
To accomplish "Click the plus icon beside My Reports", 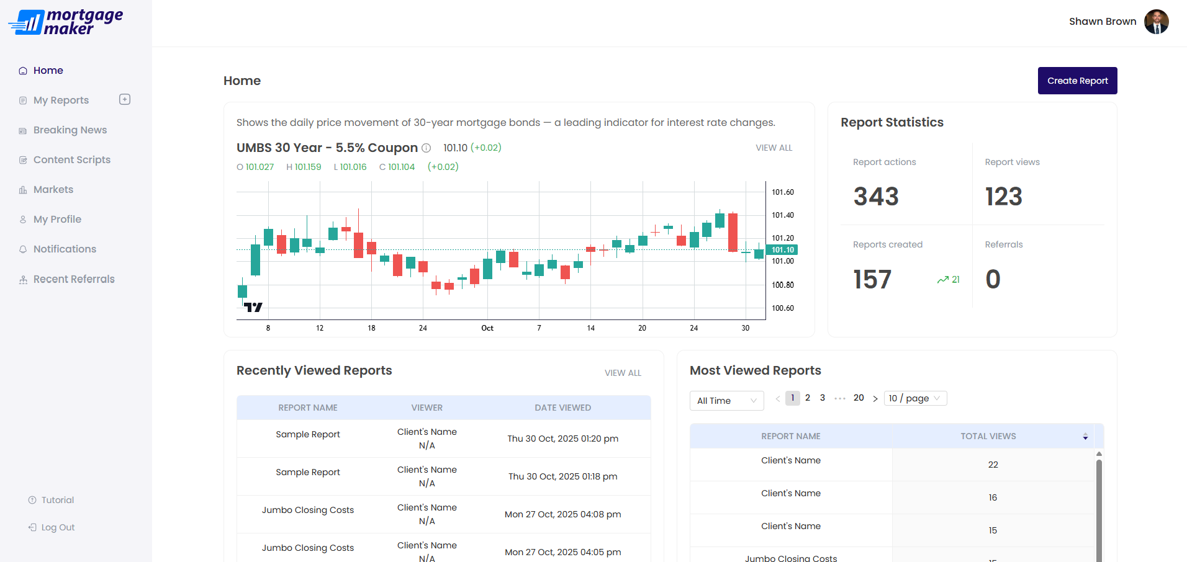I will tap(125, 99).
